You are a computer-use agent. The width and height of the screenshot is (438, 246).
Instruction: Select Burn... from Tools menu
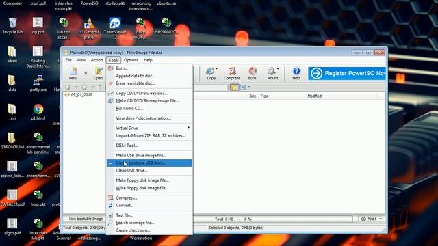(x=149, y=68)
